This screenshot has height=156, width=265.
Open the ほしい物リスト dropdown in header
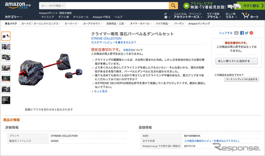(231, 17)
